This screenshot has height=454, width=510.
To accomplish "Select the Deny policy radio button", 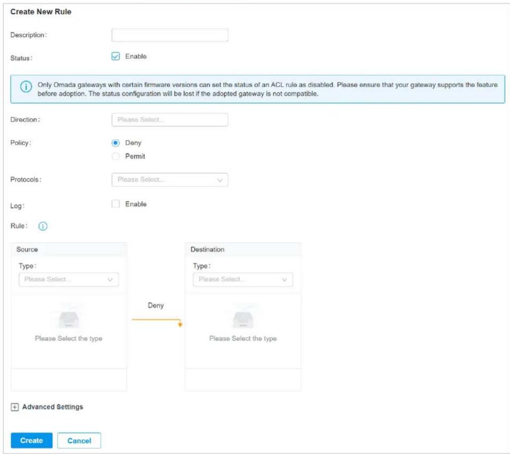I will (116, 143).
